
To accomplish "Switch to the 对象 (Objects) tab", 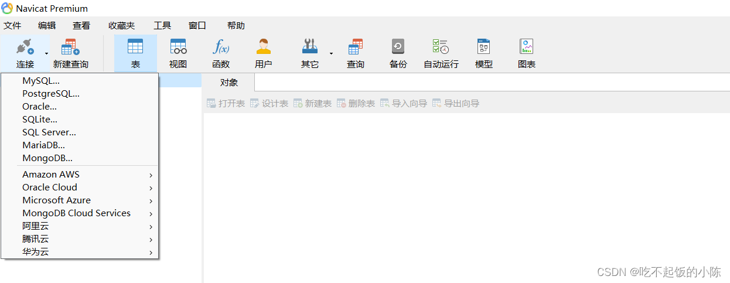I will point(229,83).
